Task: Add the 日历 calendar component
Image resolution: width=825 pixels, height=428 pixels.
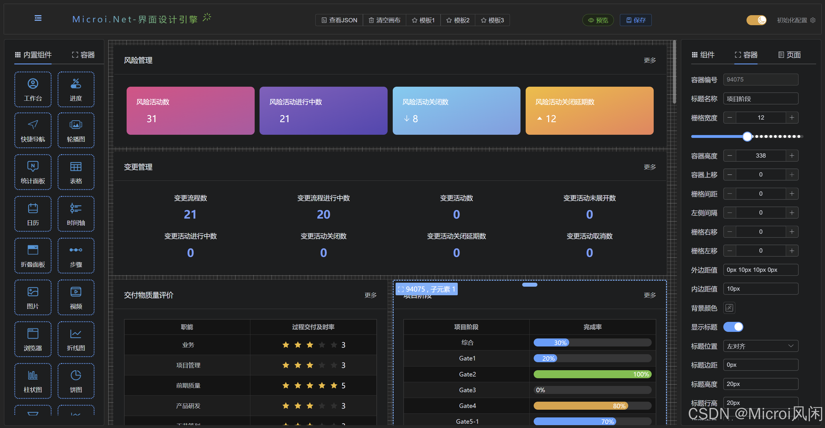Action: tap(33, 214)
